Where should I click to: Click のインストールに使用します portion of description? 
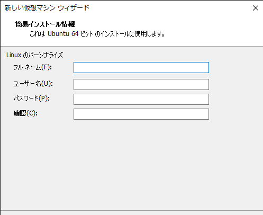(x=130, y=34)
